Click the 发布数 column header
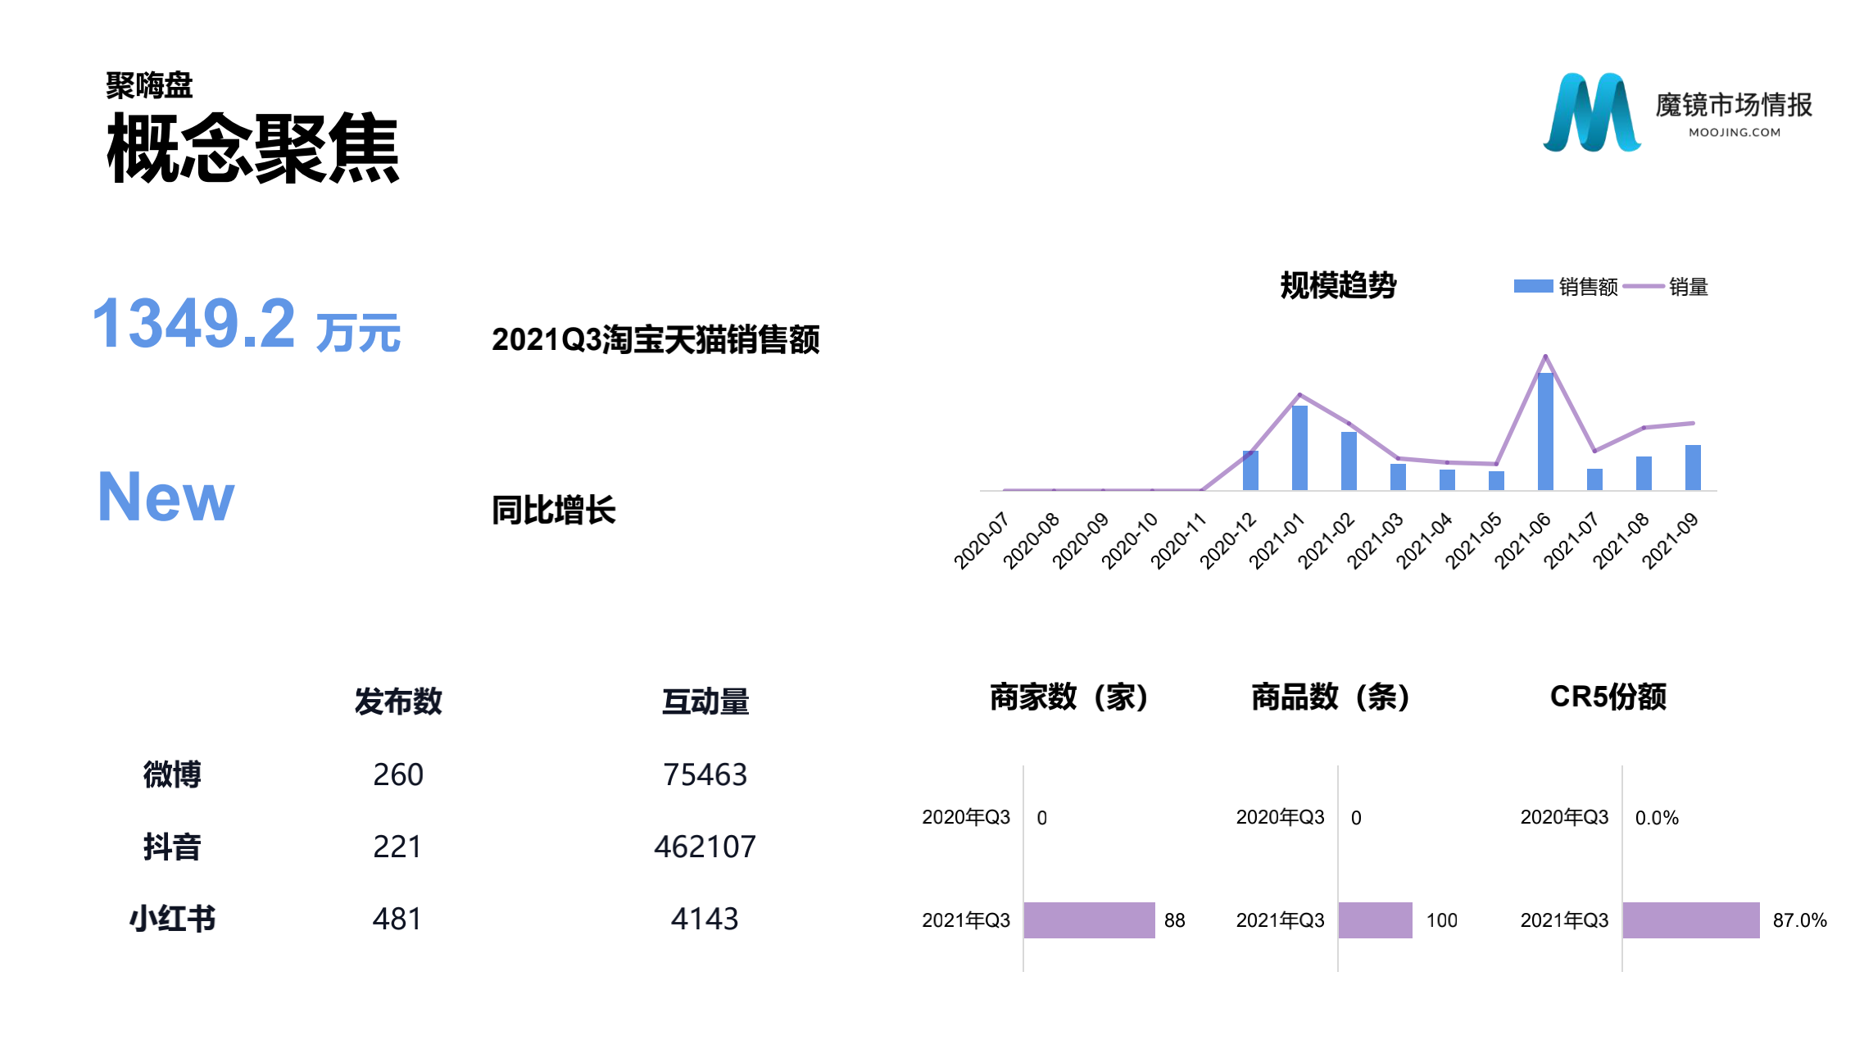This screenshot has height=1049, width=1864. point(398,702)
